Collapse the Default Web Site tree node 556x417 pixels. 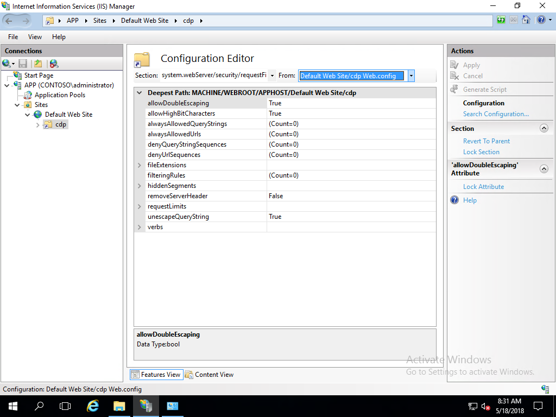pyautogui.click(x=27, y=114)
